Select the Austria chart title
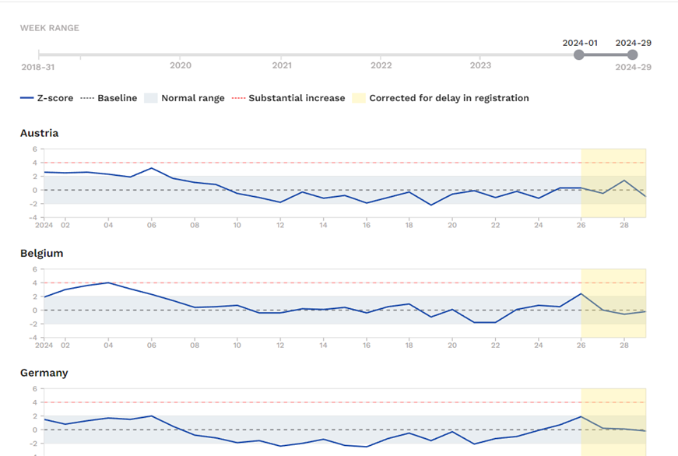This screenshot has width=678, height=456. pos(39,133)
